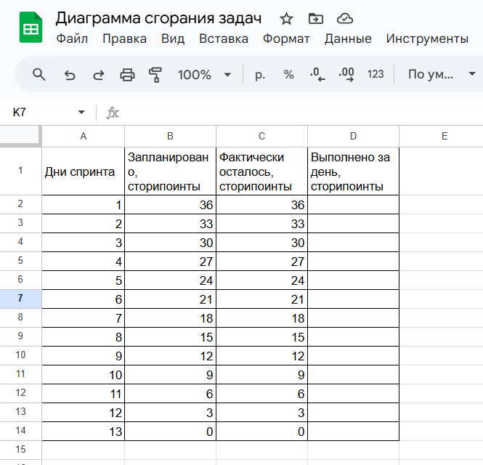Expand the name box dropdown arrow
483x465 pixels.
81,112
